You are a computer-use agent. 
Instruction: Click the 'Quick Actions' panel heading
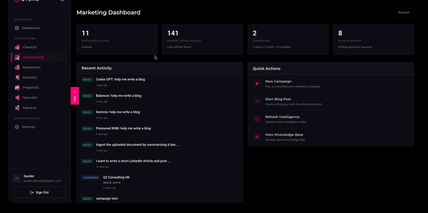(x=266, y=68)
